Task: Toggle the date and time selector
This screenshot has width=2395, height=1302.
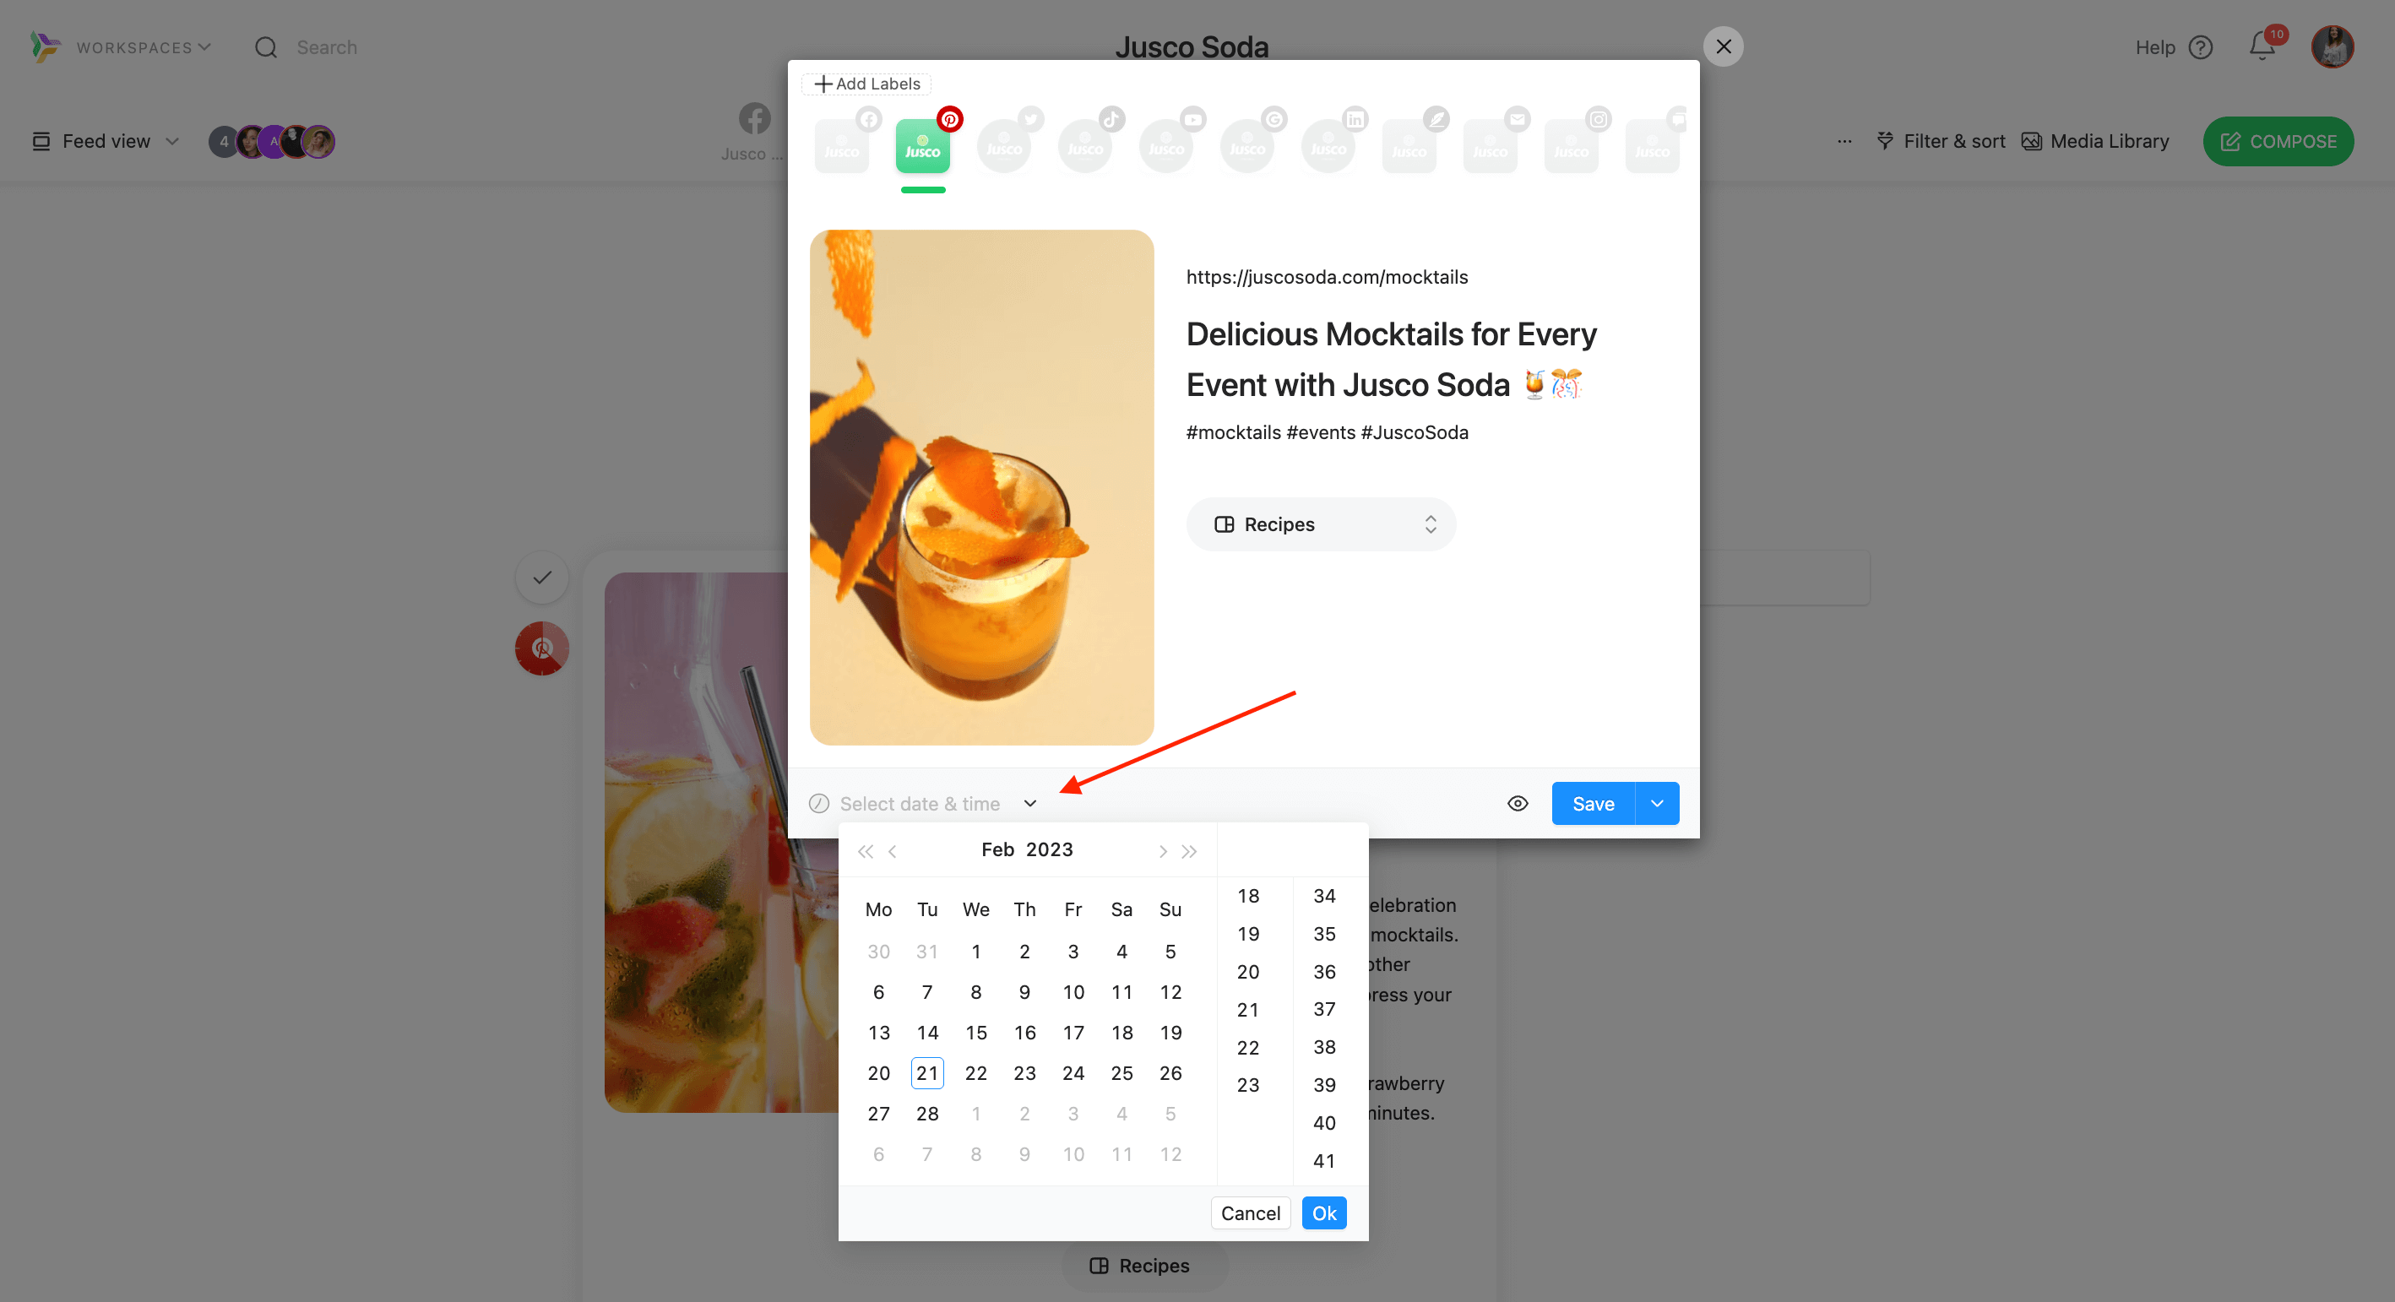Action: coord(1029,802)
